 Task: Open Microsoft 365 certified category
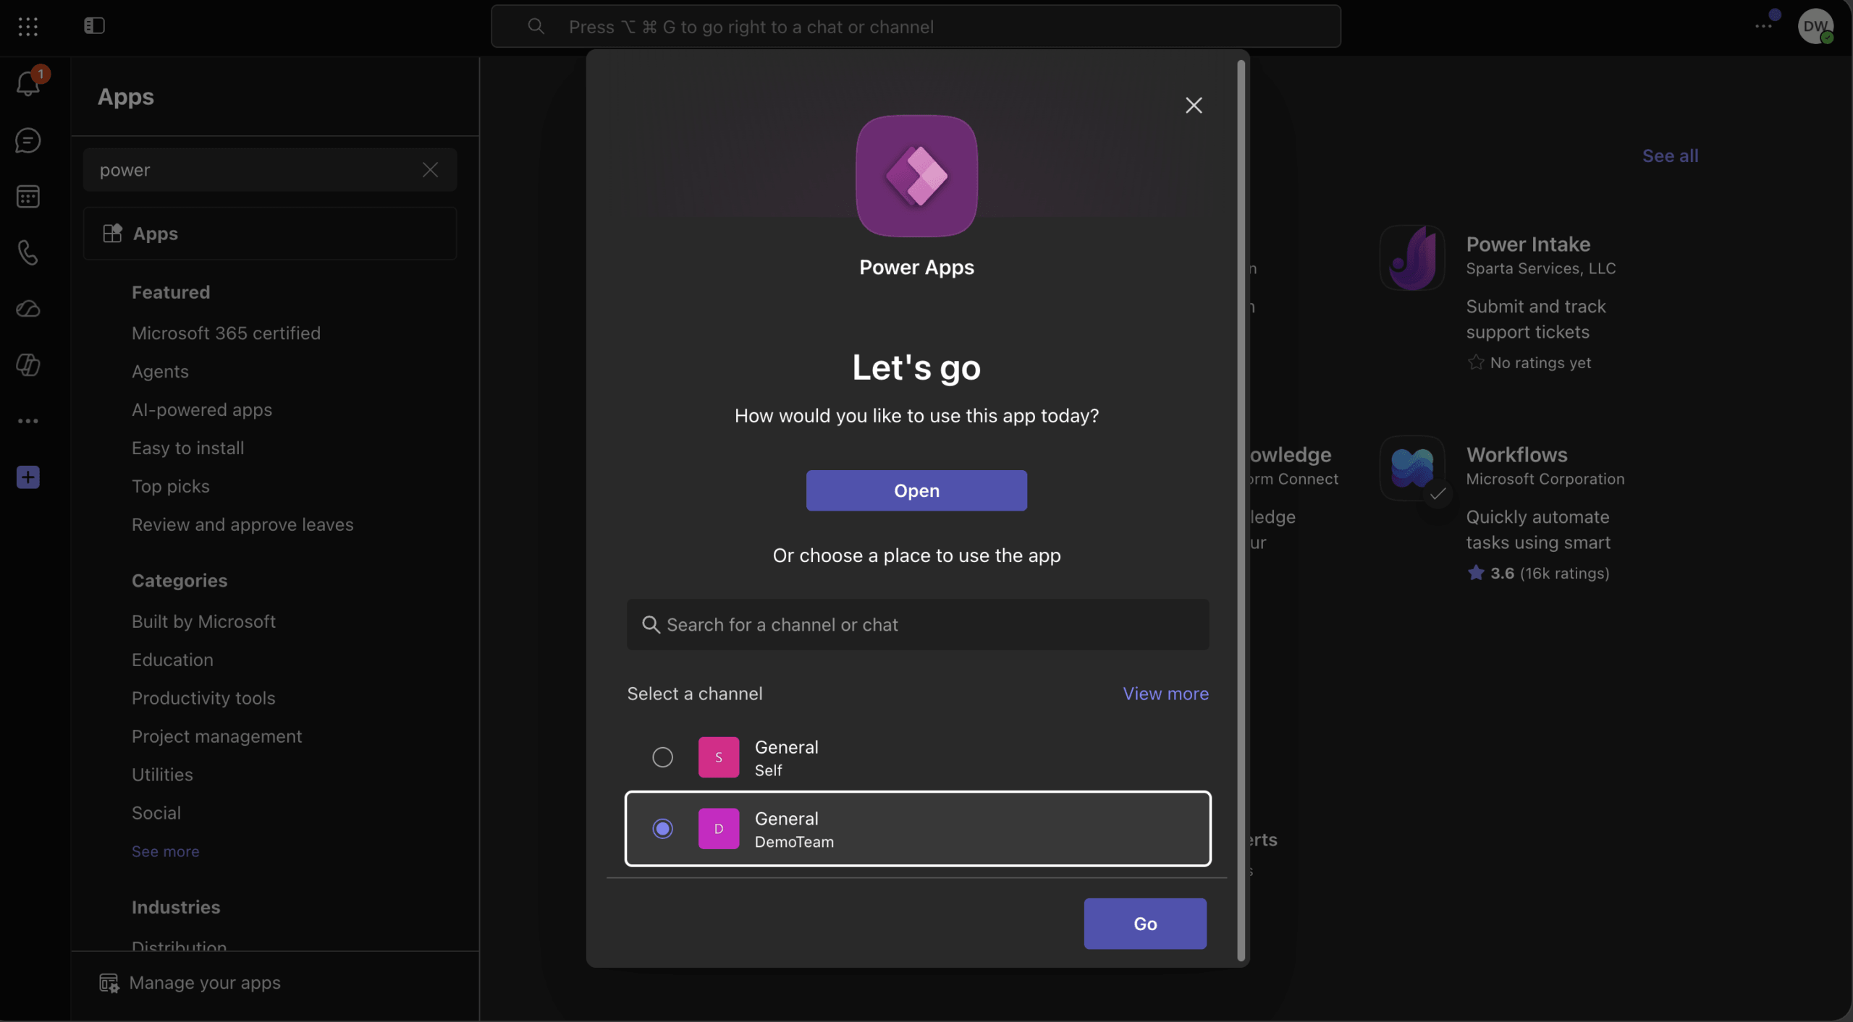(x=226, y=333)
